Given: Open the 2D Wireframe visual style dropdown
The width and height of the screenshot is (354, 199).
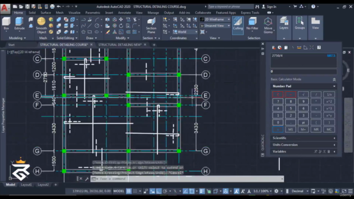Looking at the screenshot, I should pyautogui.click(x=215, y=20).
